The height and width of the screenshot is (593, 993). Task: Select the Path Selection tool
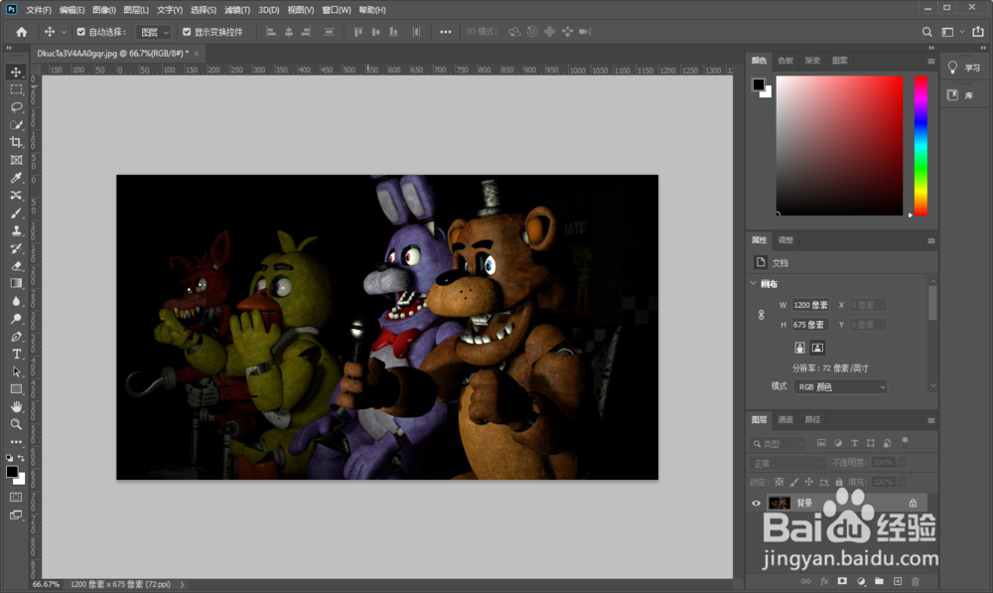point(16,371)
